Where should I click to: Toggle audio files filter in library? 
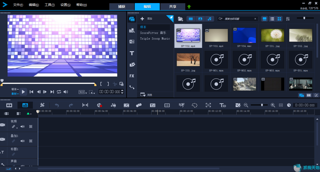[x=209, y=19]
